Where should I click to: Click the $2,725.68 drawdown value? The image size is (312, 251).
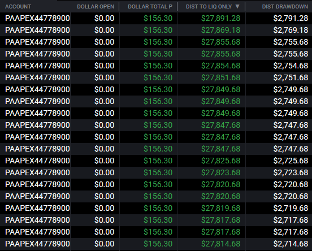coord(291,161)
